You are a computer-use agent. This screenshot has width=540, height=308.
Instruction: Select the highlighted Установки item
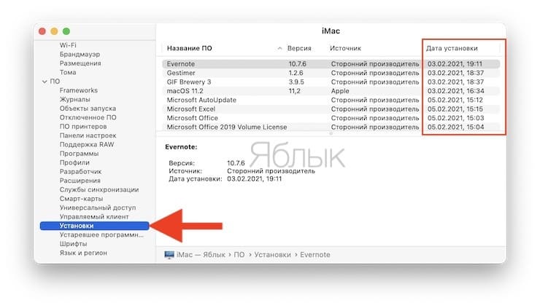(x=94, y=226)
